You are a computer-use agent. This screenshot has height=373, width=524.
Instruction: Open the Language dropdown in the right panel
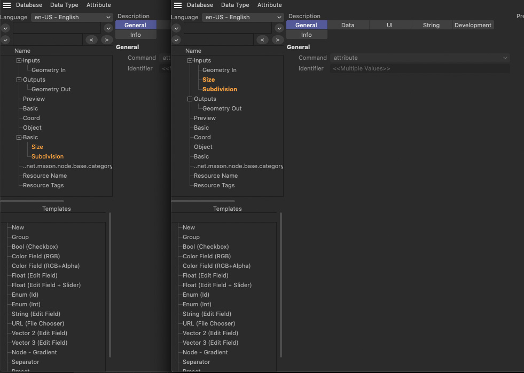[243, 17]
